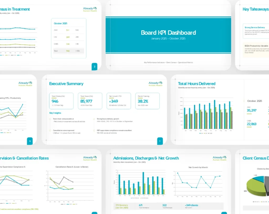Image resolution: width=269 pixels, height=214 pixels.
Task: Click the page number 4 badge
Action: (30, 141)
